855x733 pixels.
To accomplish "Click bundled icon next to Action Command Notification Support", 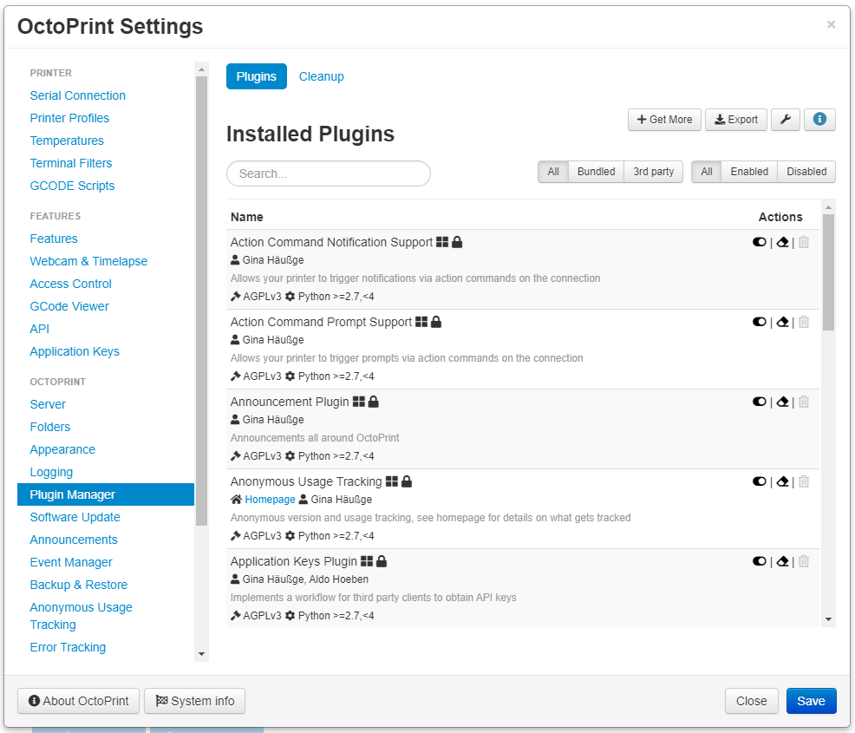I will pos(442,242).
